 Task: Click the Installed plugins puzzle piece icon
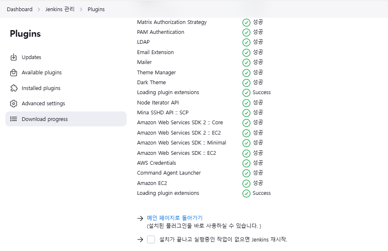click(14, 88)
